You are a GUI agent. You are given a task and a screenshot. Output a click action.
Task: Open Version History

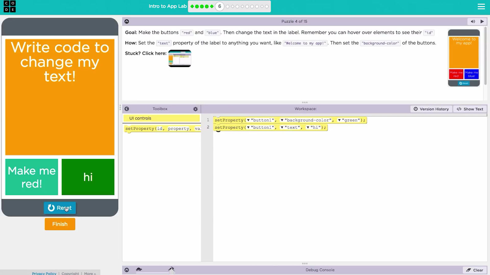(x=431, y=109)
